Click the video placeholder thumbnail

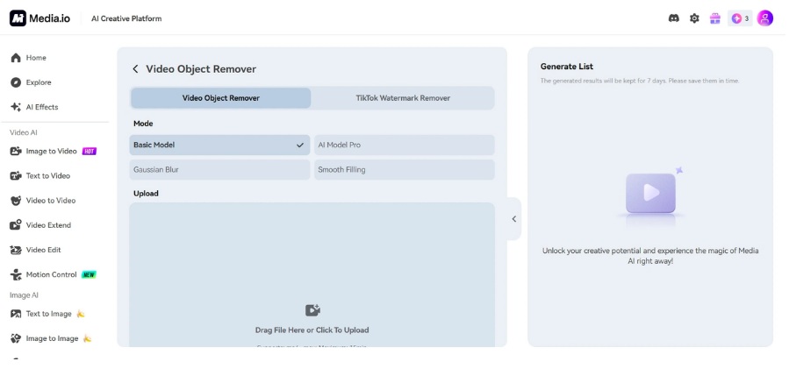(x=650, y=194)
